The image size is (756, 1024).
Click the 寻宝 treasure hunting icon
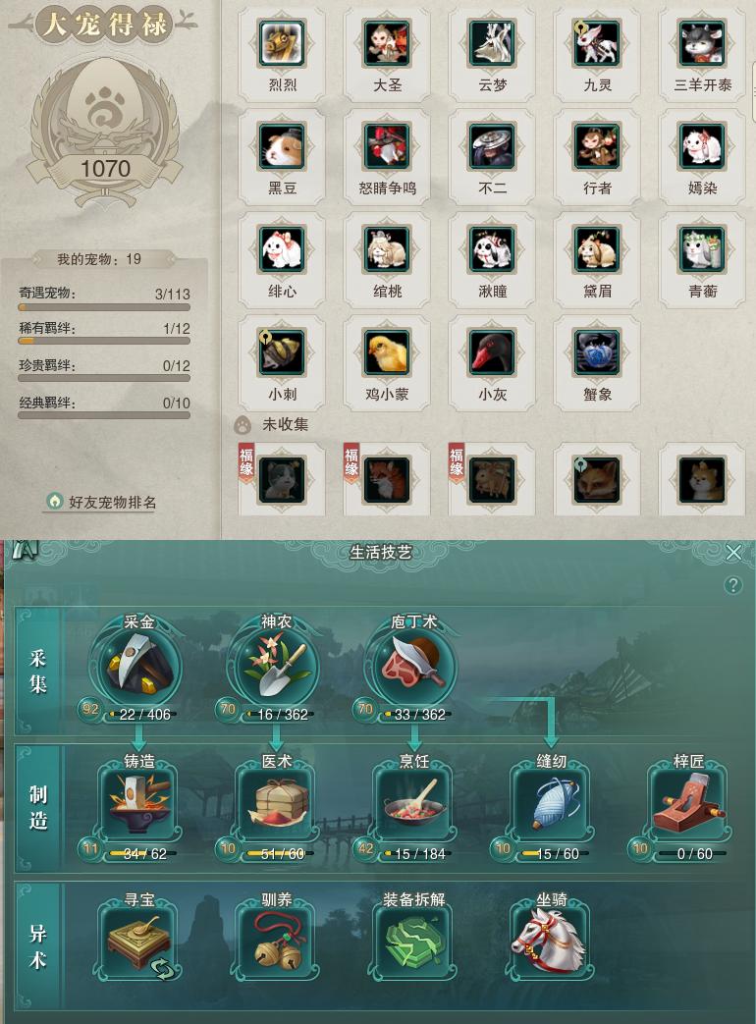tap(139, 942)
